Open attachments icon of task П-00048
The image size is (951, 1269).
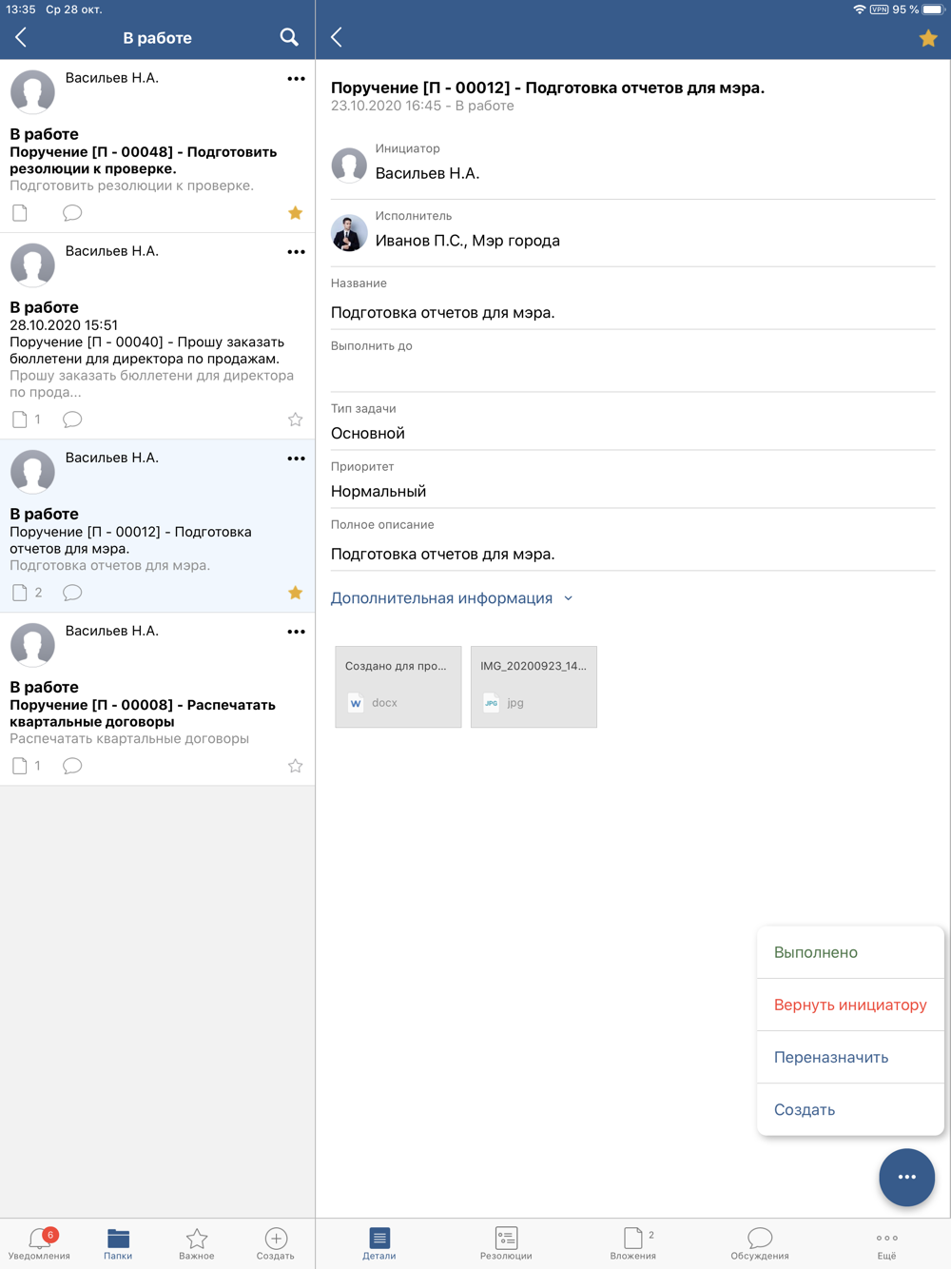coord(20,213)
